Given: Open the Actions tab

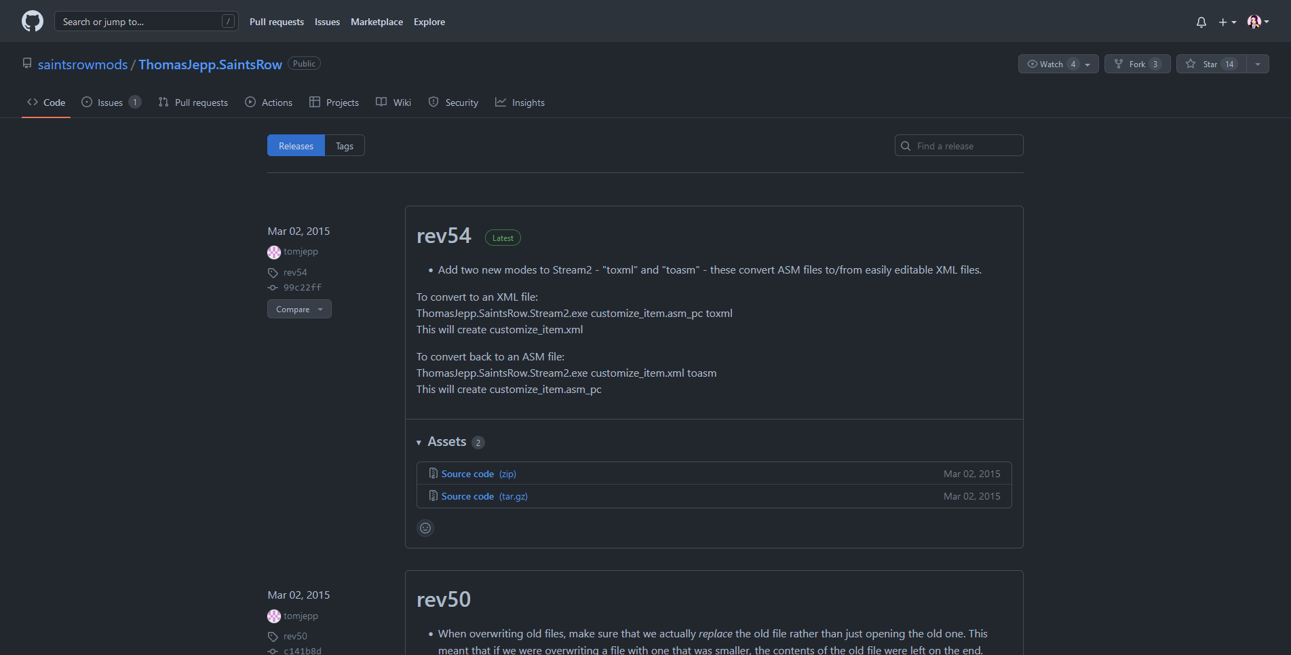Looking at the screenshot, I should click(x=269, y=102).
